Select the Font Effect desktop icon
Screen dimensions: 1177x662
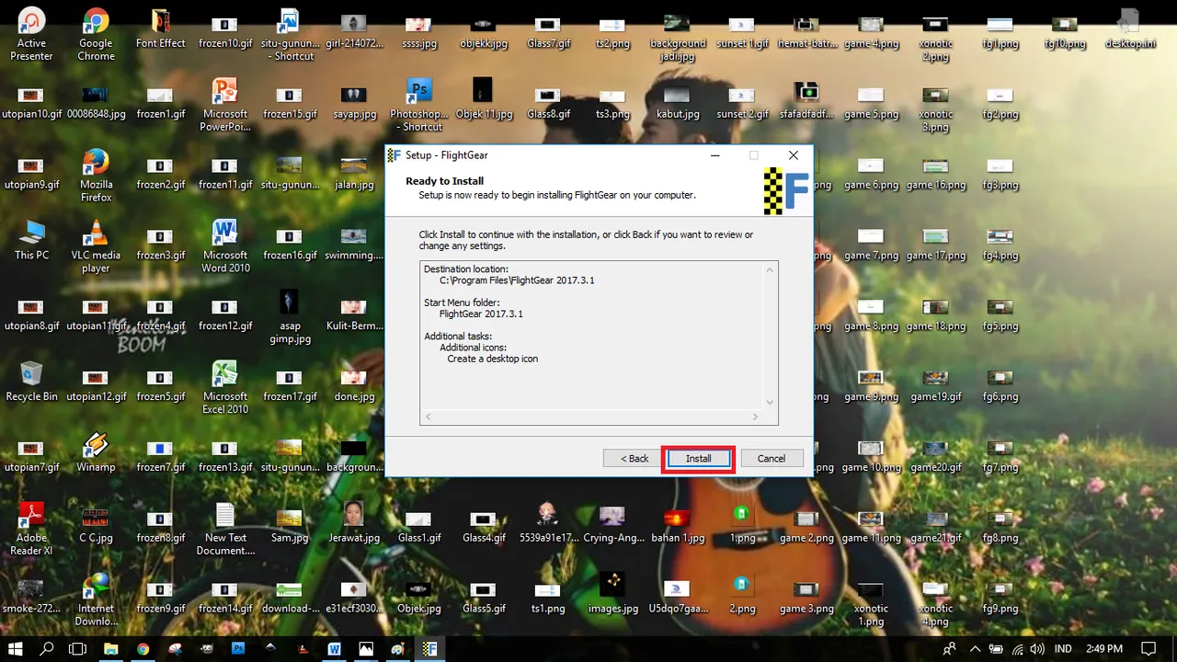(161, 29)
